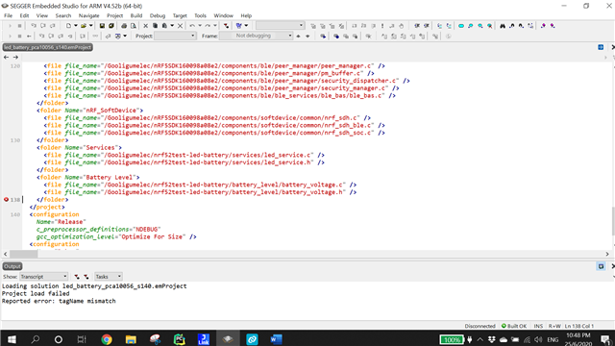The image size is (615, 346).
Task: Open the Project combo box
Action: pos(175,36)
